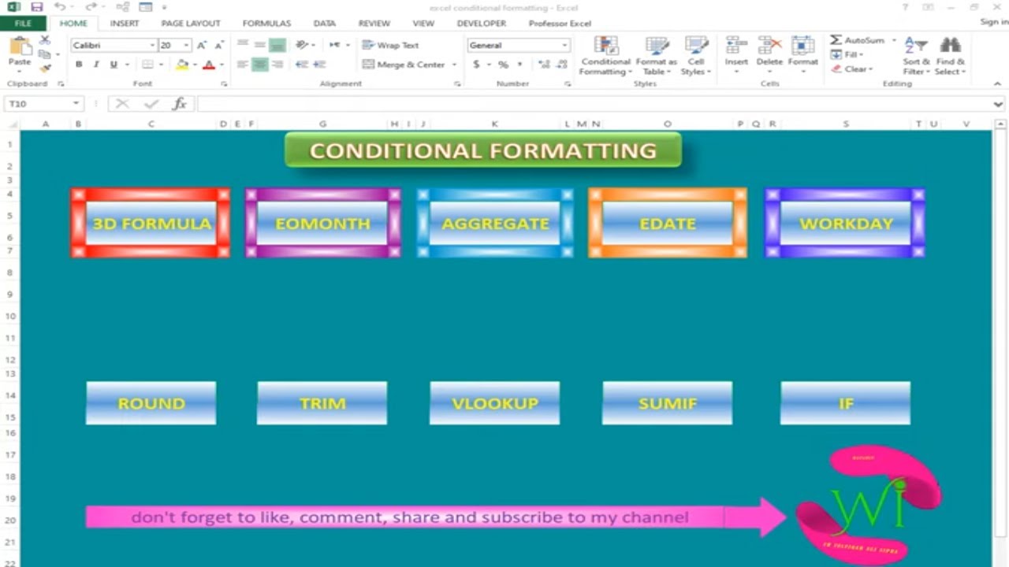Click the VLOOKUP button on sheet

tap(495, 403)
